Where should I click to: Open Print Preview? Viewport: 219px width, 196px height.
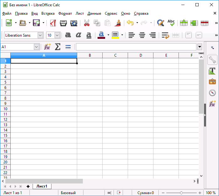[74, 23]
